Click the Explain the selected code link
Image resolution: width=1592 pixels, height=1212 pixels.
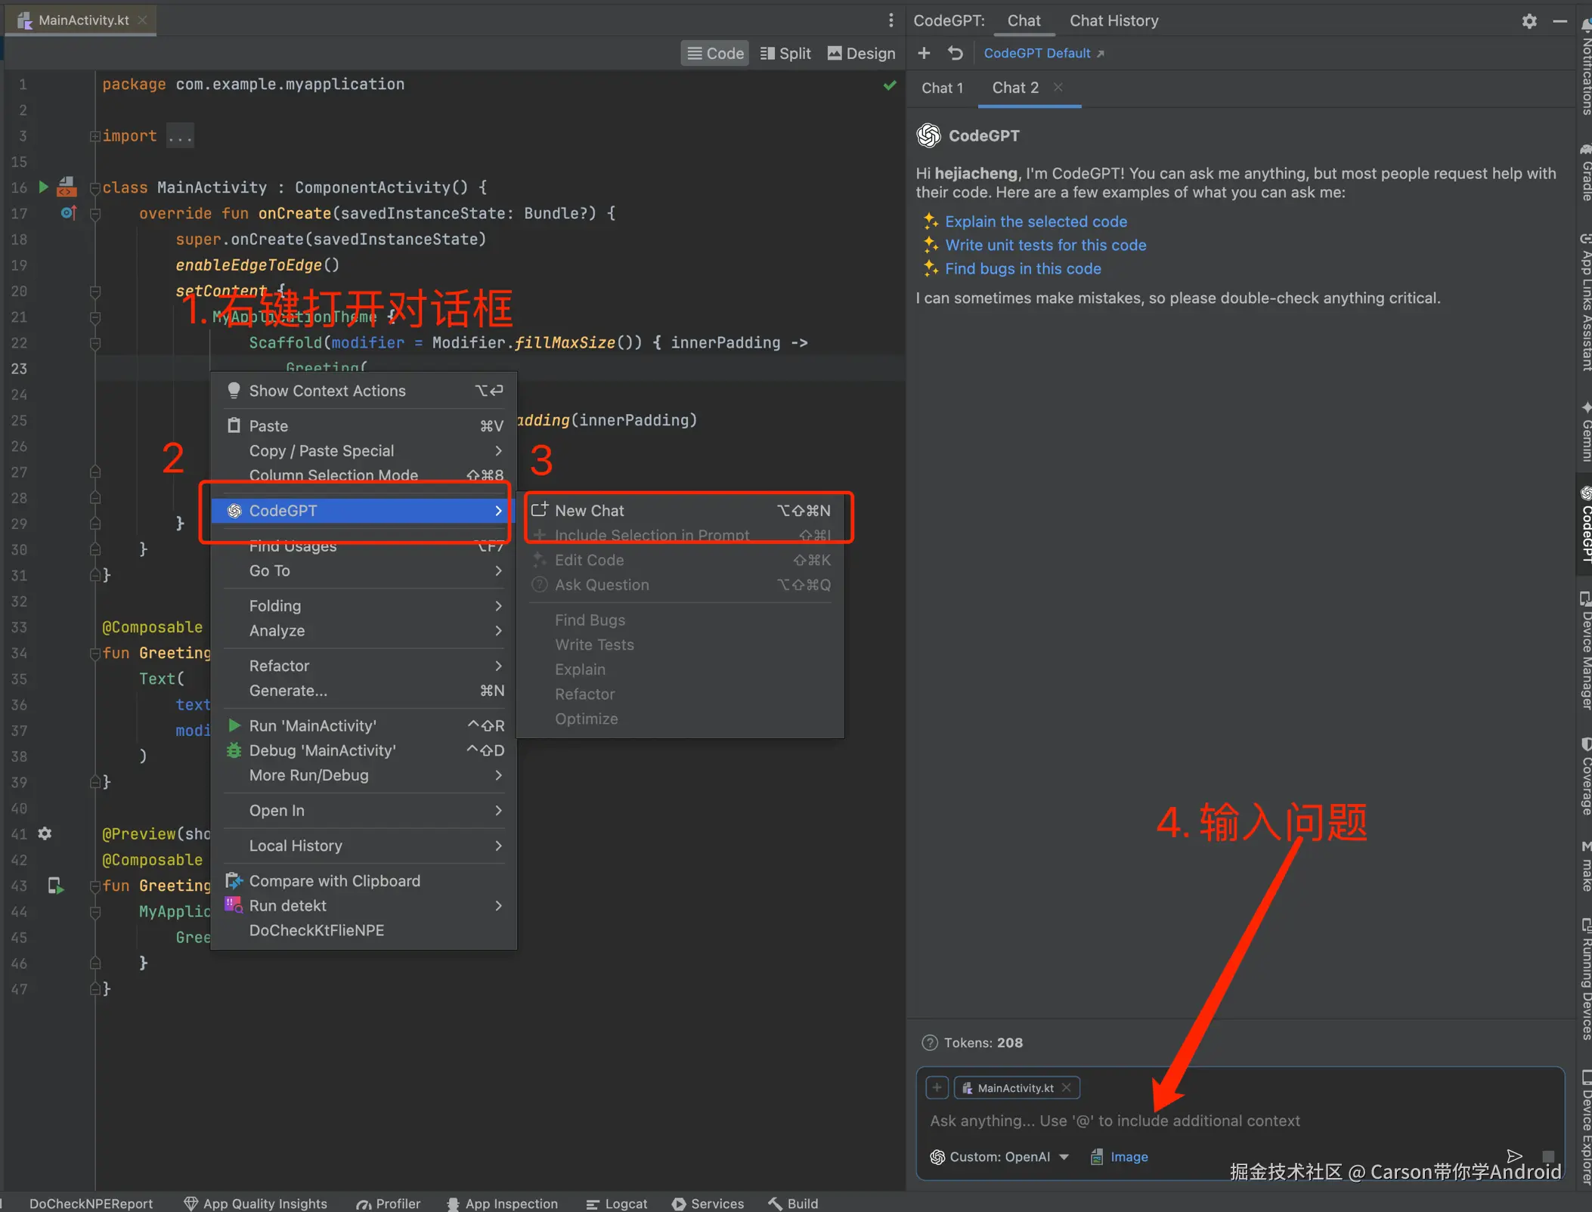[x=1036, y=221]
